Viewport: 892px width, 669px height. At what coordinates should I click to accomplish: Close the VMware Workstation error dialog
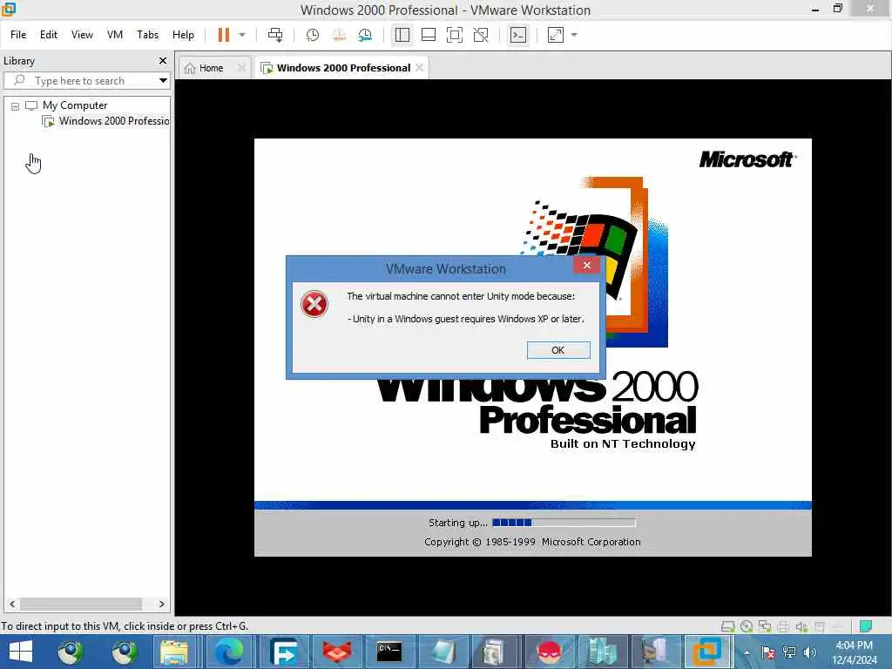(586, 265)
